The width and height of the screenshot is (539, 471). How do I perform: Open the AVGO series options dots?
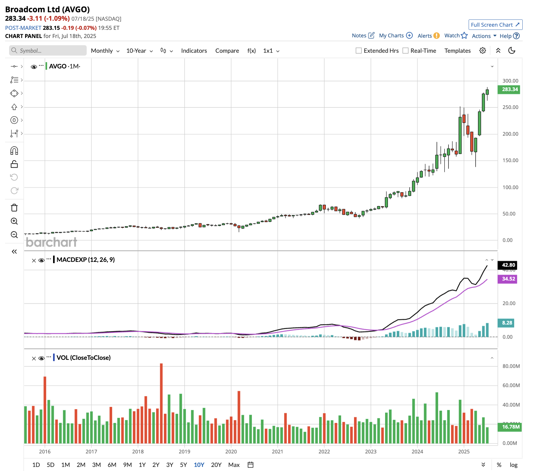click(x=41, y=66)
